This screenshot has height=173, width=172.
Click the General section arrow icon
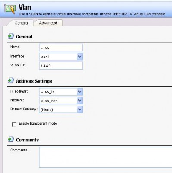tap(11, 36)
